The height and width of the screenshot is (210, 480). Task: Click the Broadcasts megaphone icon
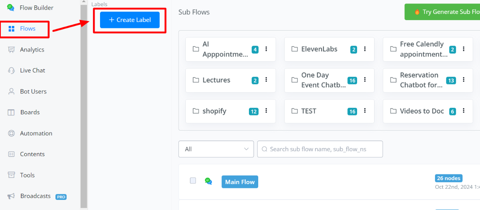(x=12, y=196)
